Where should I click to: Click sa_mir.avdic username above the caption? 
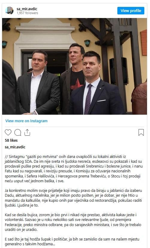15,147
